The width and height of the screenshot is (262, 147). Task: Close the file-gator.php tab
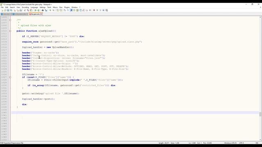(41, 14)
